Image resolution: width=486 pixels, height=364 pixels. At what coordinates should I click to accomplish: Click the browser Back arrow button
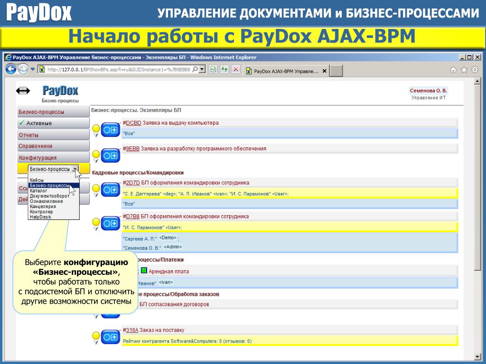pyautogui.click(x=11, y=69)
